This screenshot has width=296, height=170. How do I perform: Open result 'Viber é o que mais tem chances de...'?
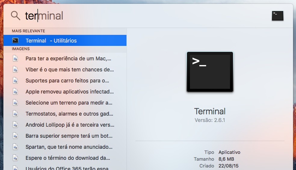(x=65, y=70)
